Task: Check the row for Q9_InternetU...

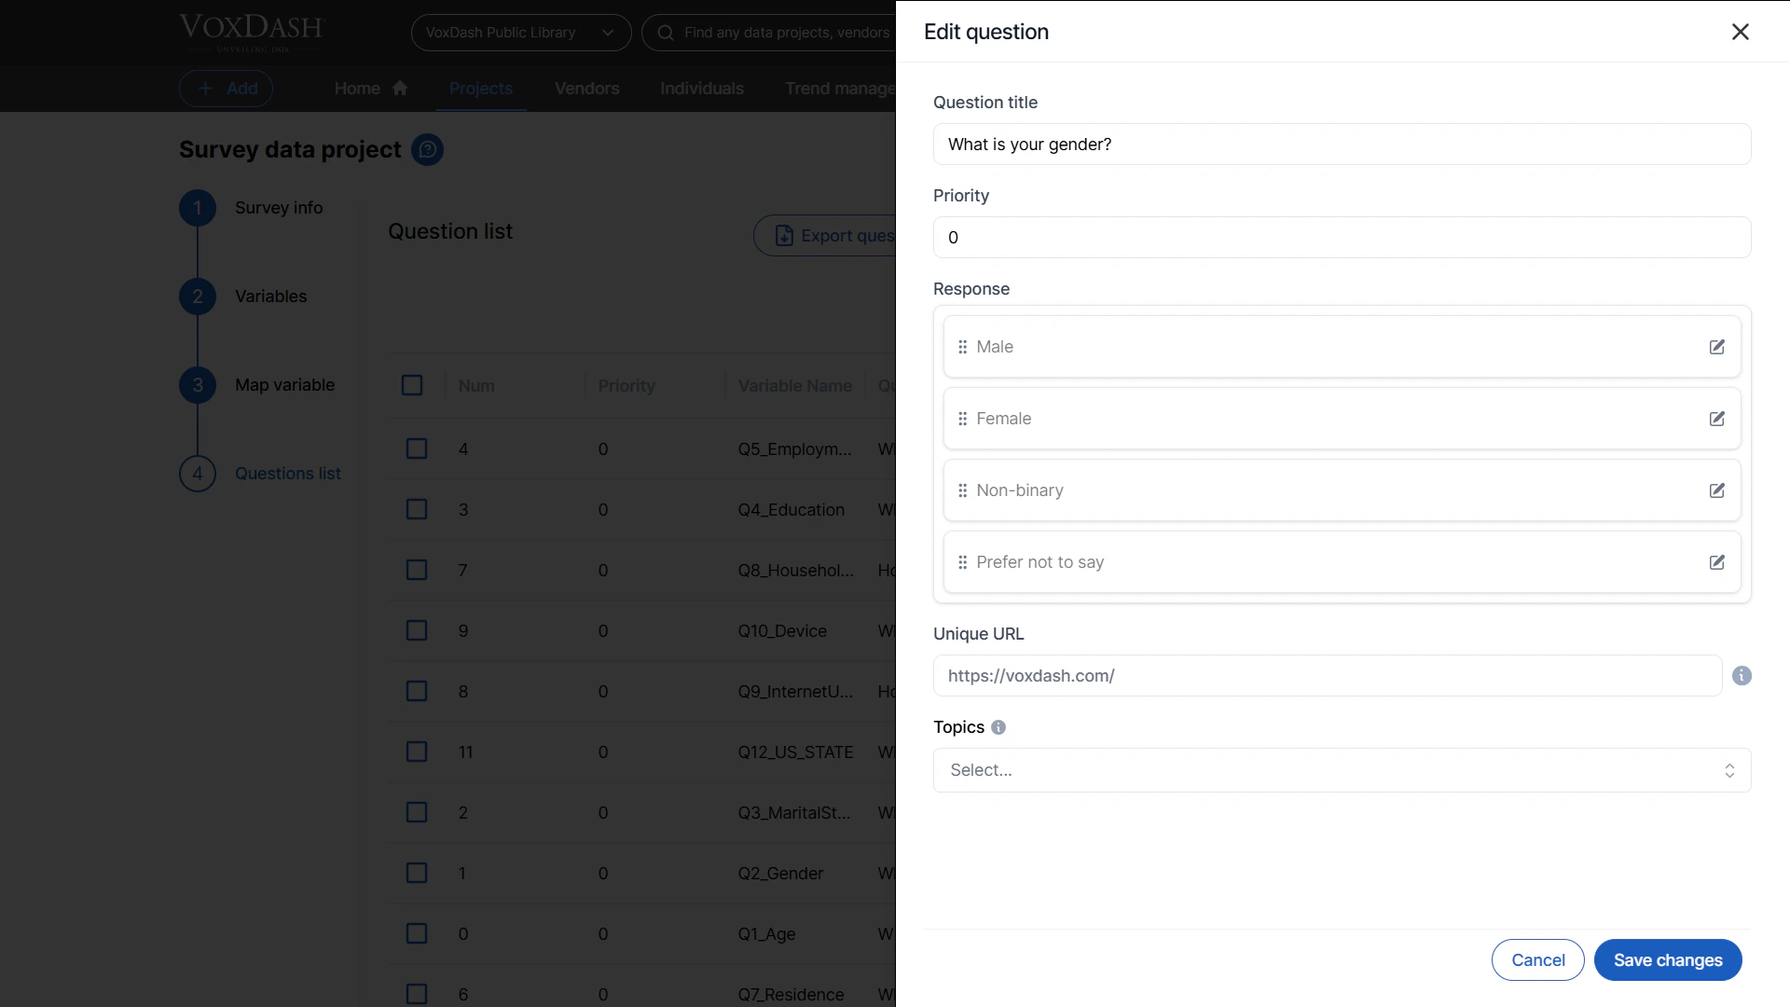Action: coord(417,691)
